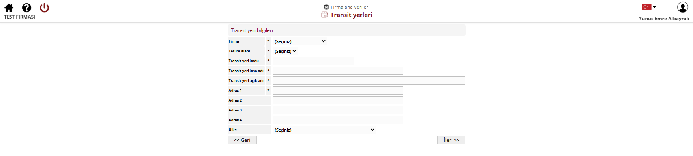The image size is (693, 156).
Task: Proceed with the İleri >> button
Action: 451,140
